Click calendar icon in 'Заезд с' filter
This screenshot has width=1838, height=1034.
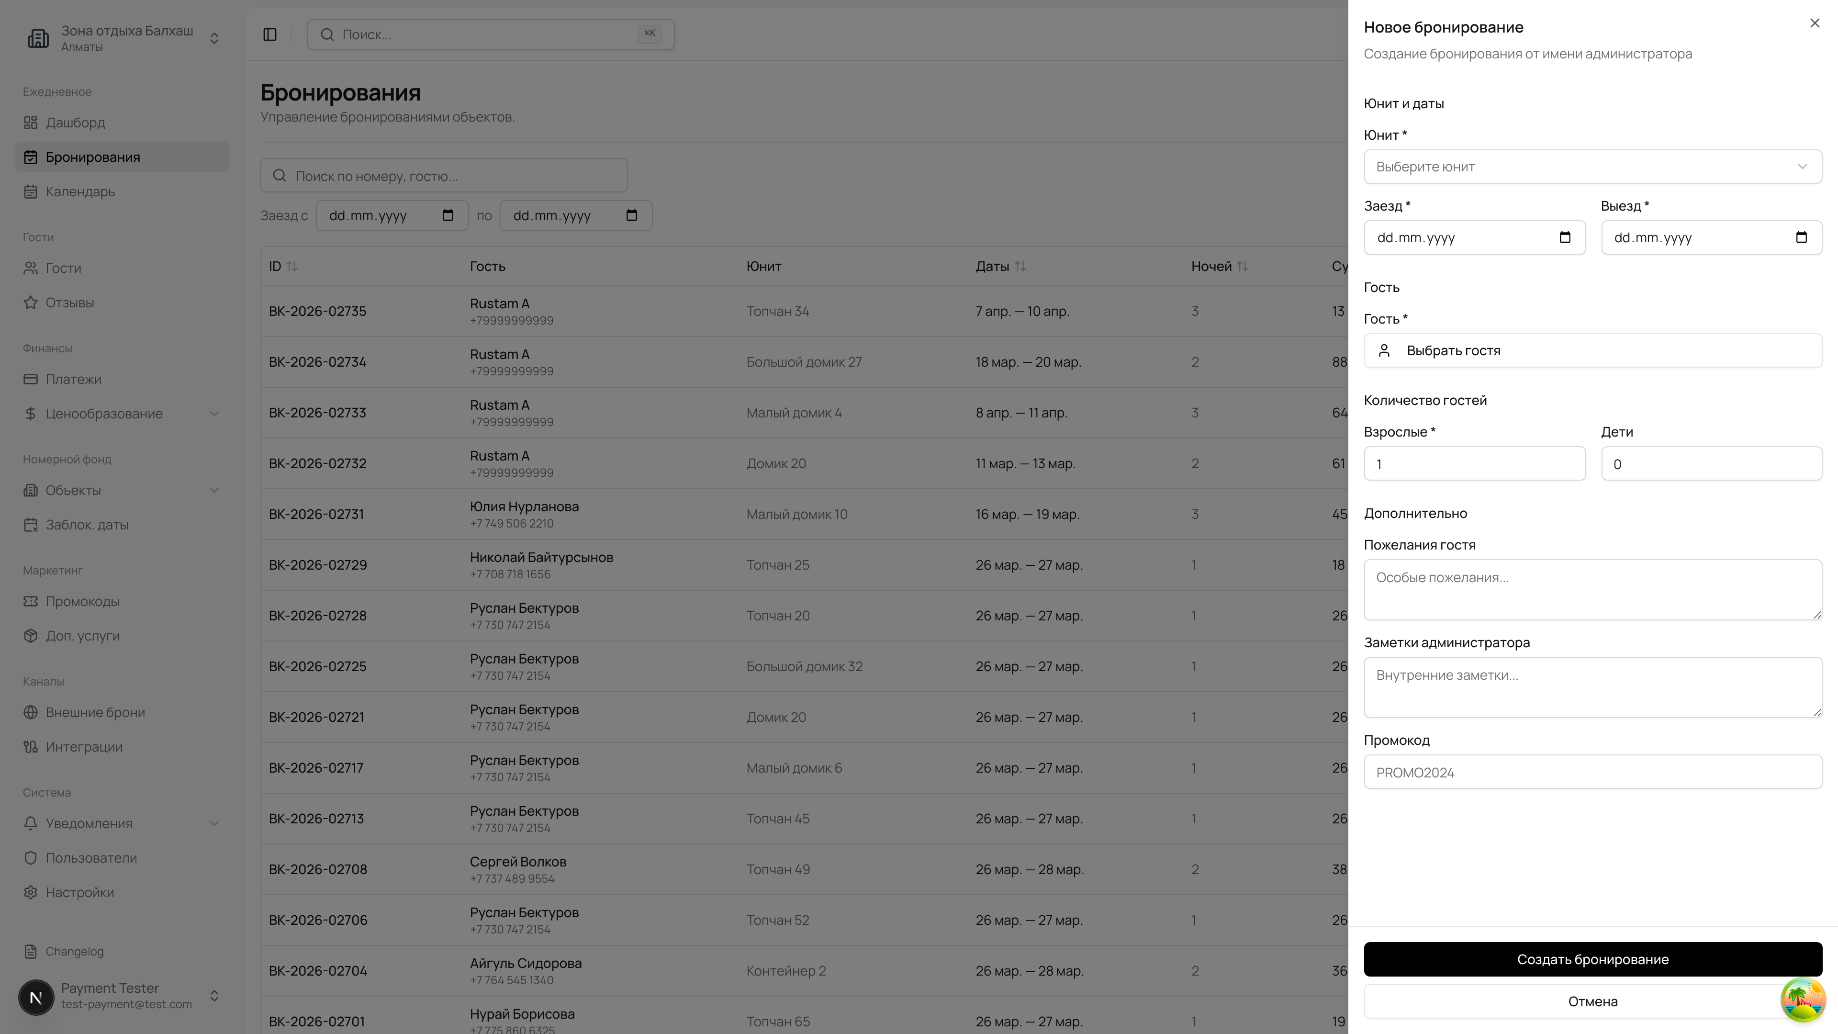coord(448,215)
